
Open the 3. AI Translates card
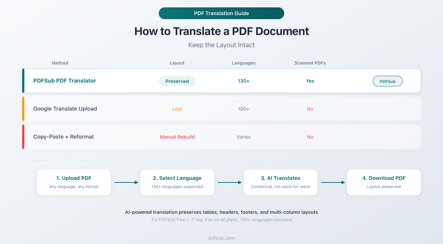coord(281,182)
